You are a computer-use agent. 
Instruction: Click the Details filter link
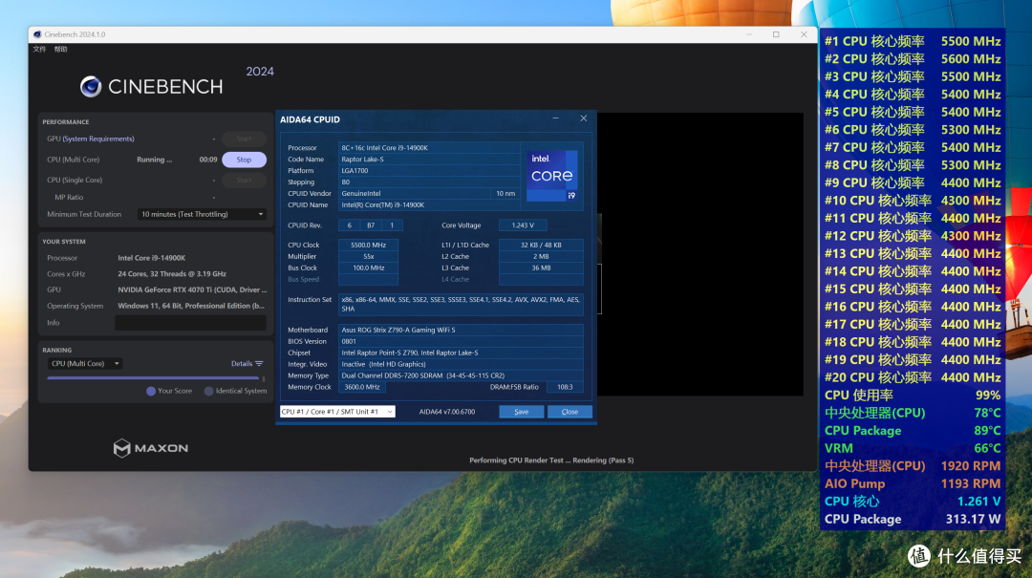click(x=242, y=363)
